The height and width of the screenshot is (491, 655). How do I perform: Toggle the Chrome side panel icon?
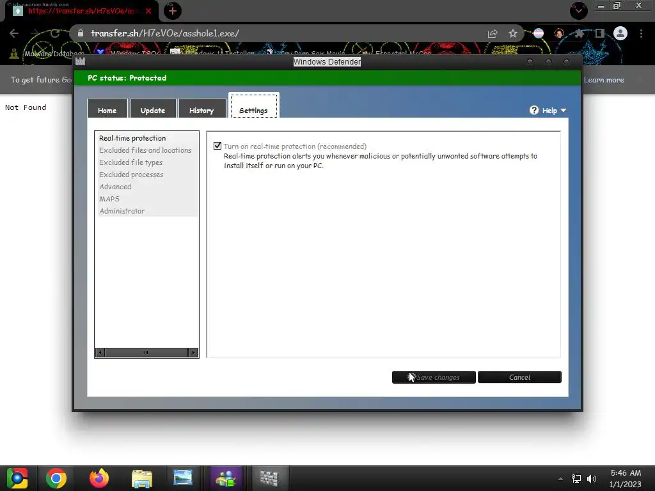coord(600,33)
